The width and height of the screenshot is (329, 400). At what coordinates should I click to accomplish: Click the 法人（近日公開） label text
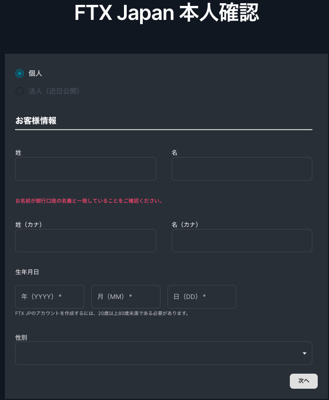(x=54, y=91)
